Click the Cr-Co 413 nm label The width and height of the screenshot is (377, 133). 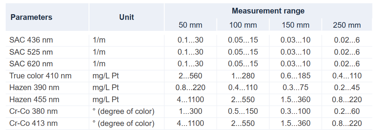pos(33,123)
